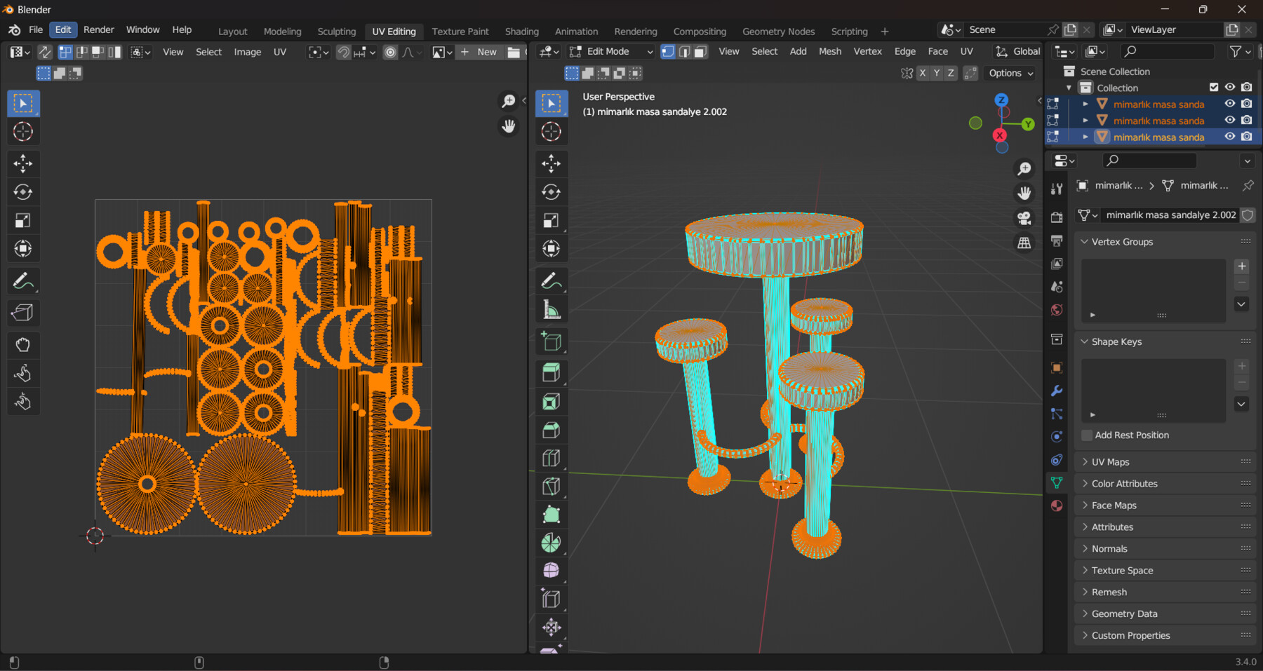This screenshot has width=1263, height=671.
Task: Open World Properties with the globe icon
Action: click(1057, 309)
